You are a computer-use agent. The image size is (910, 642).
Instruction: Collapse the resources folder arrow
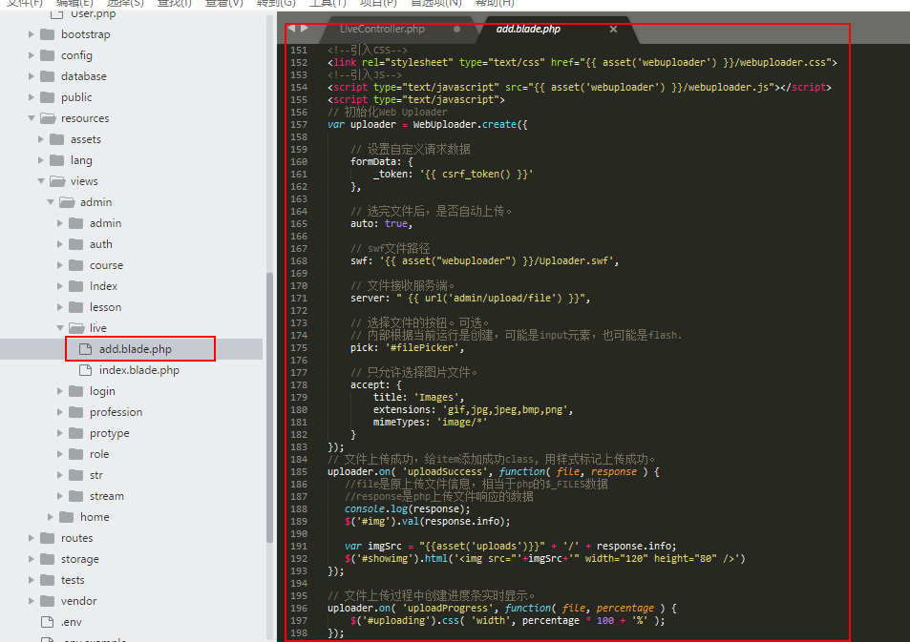[x=32, y=118]
